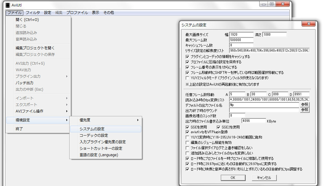Viewport: 325px width, 186px height.
Task: Click キャンセル button in settings dialog
Action: point(264,178)
